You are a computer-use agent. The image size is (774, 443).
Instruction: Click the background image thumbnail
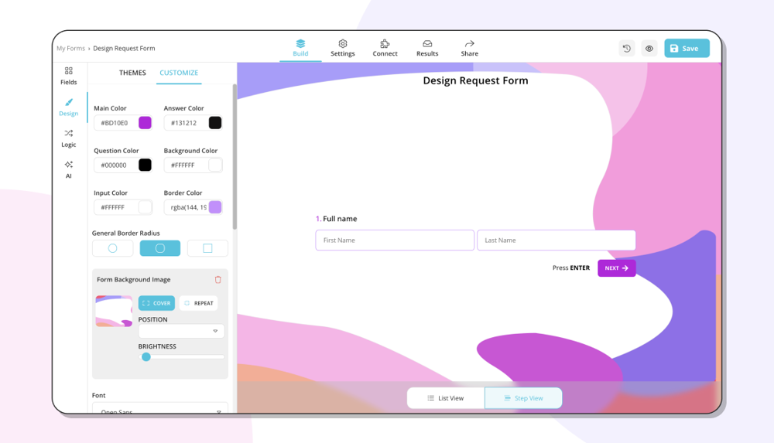[114, 312]
